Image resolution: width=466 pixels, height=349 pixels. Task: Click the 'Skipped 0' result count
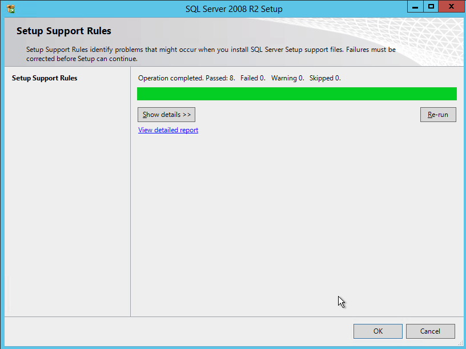(324, 78)
